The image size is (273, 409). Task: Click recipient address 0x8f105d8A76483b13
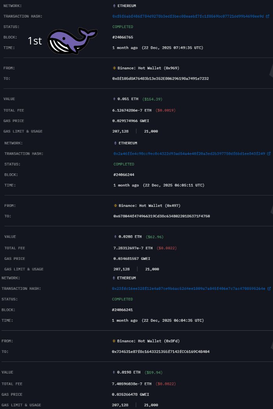tap(160, 79)
